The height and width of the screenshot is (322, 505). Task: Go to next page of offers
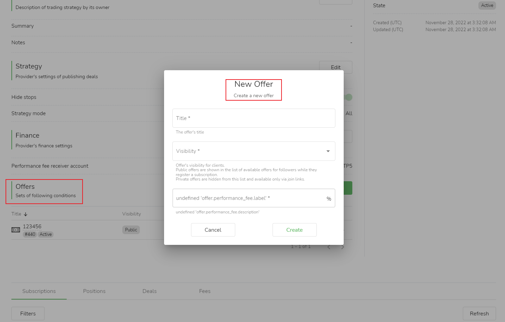coord(343,247)
